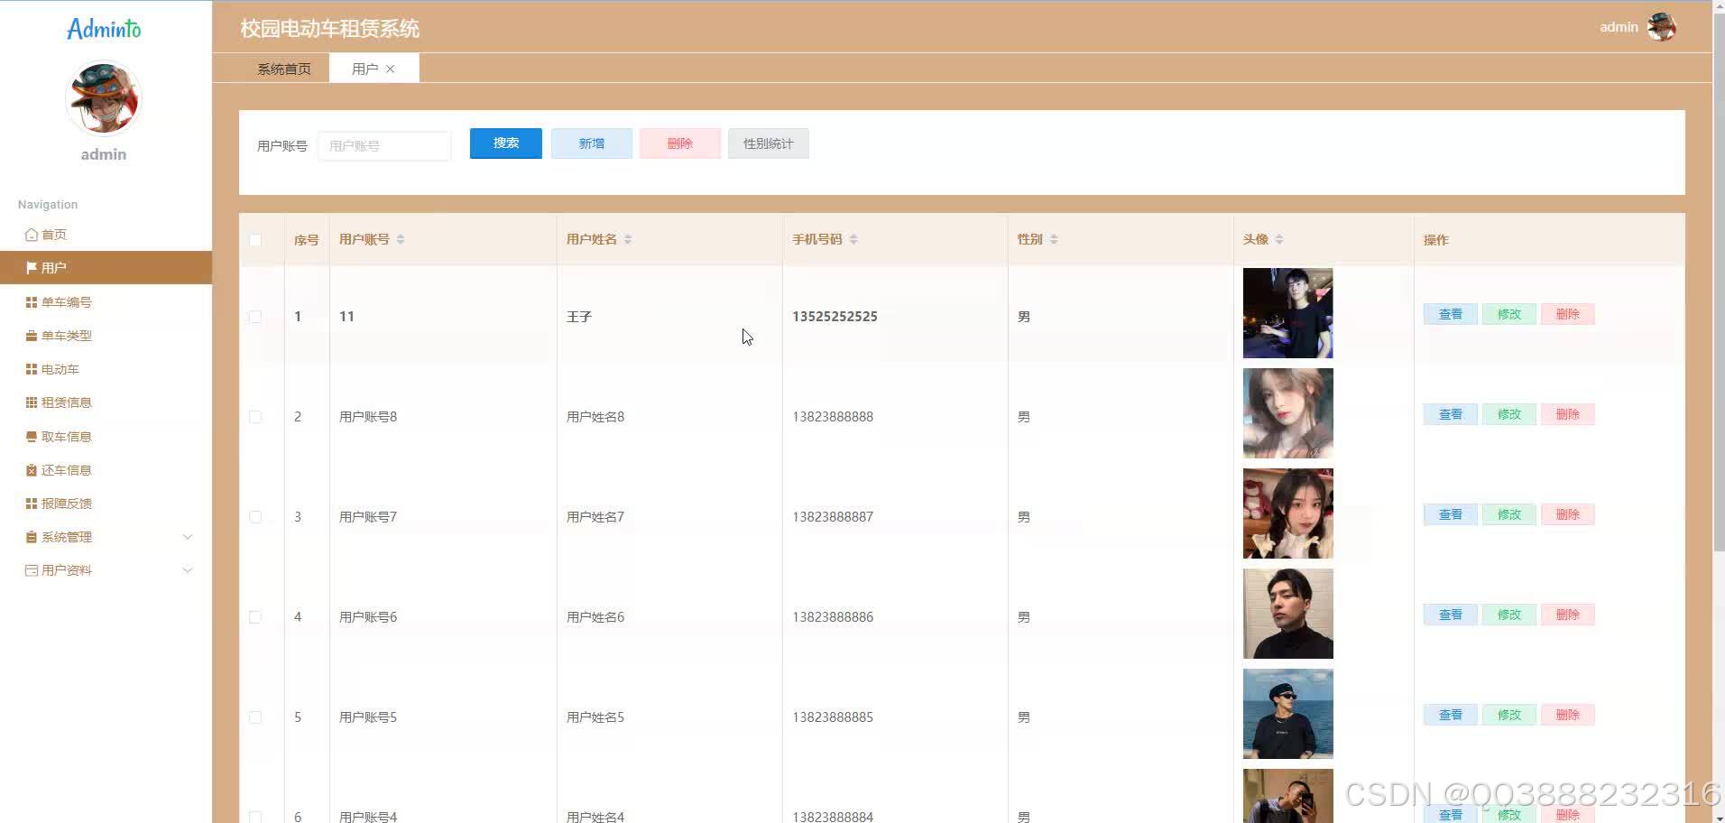Click the 新增 button

coord(592,143)
